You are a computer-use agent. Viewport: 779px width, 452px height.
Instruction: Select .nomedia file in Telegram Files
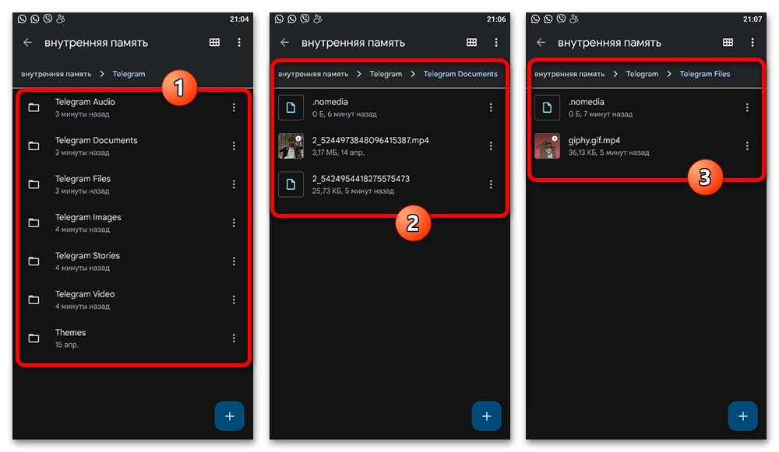[646, 107]
